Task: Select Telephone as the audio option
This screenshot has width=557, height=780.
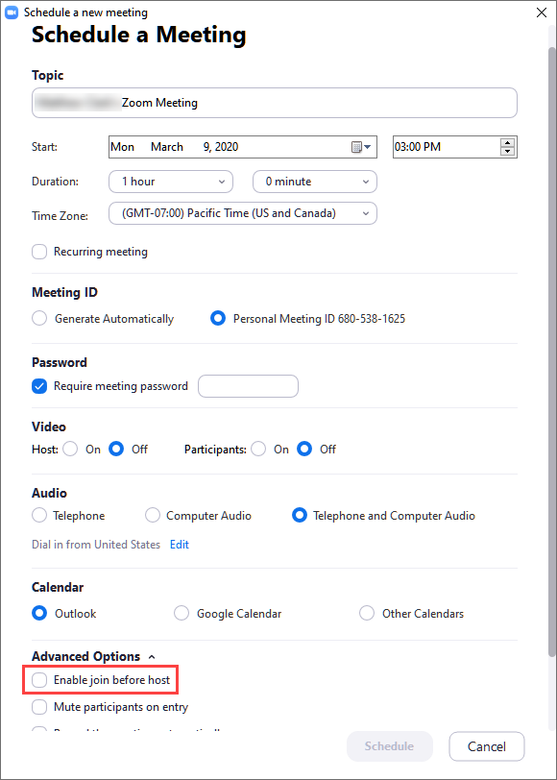Action: pyautogui.click(x=38, y=515)
